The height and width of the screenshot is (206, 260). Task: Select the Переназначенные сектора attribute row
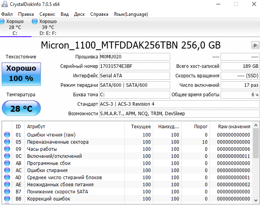click(127, 142)
